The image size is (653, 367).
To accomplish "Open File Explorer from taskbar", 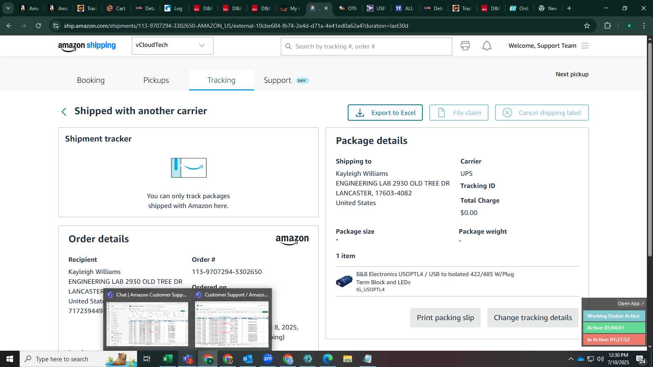I will [x=348, y=359].
